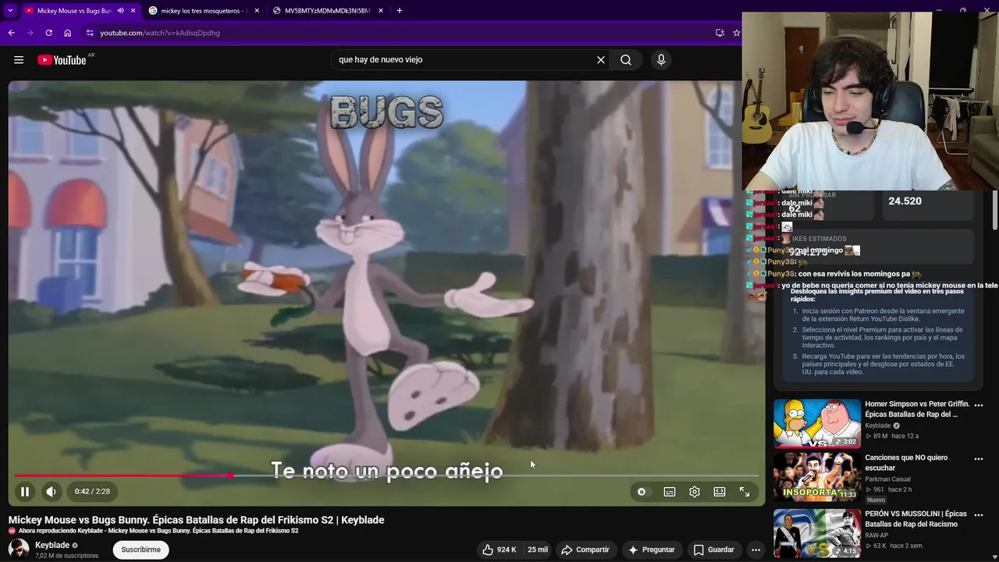Switch to the MV58MTYzMDMx tab
Image resolution: width=999 pixels, height=562 pixels.
coord(328,11)
